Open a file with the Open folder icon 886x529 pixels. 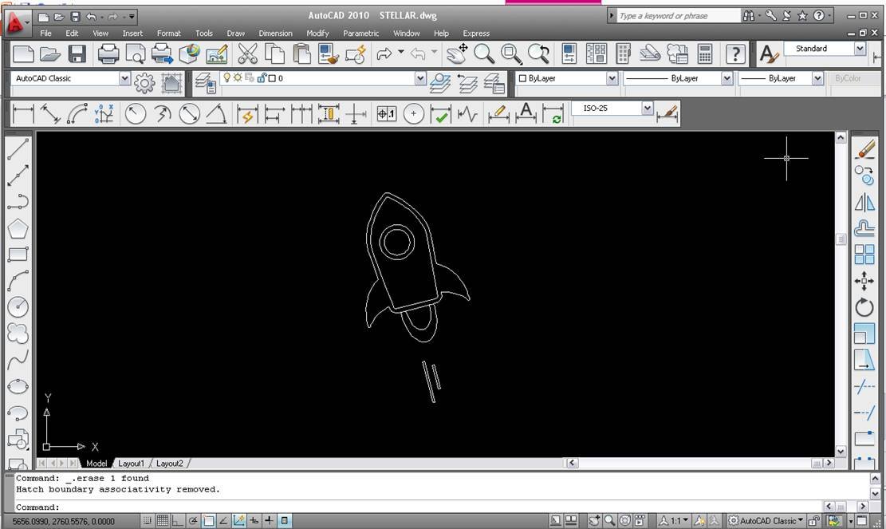click(50, 54)
